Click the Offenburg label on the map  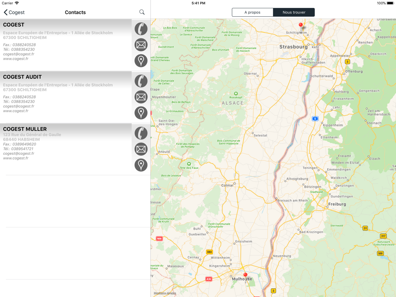354,71
